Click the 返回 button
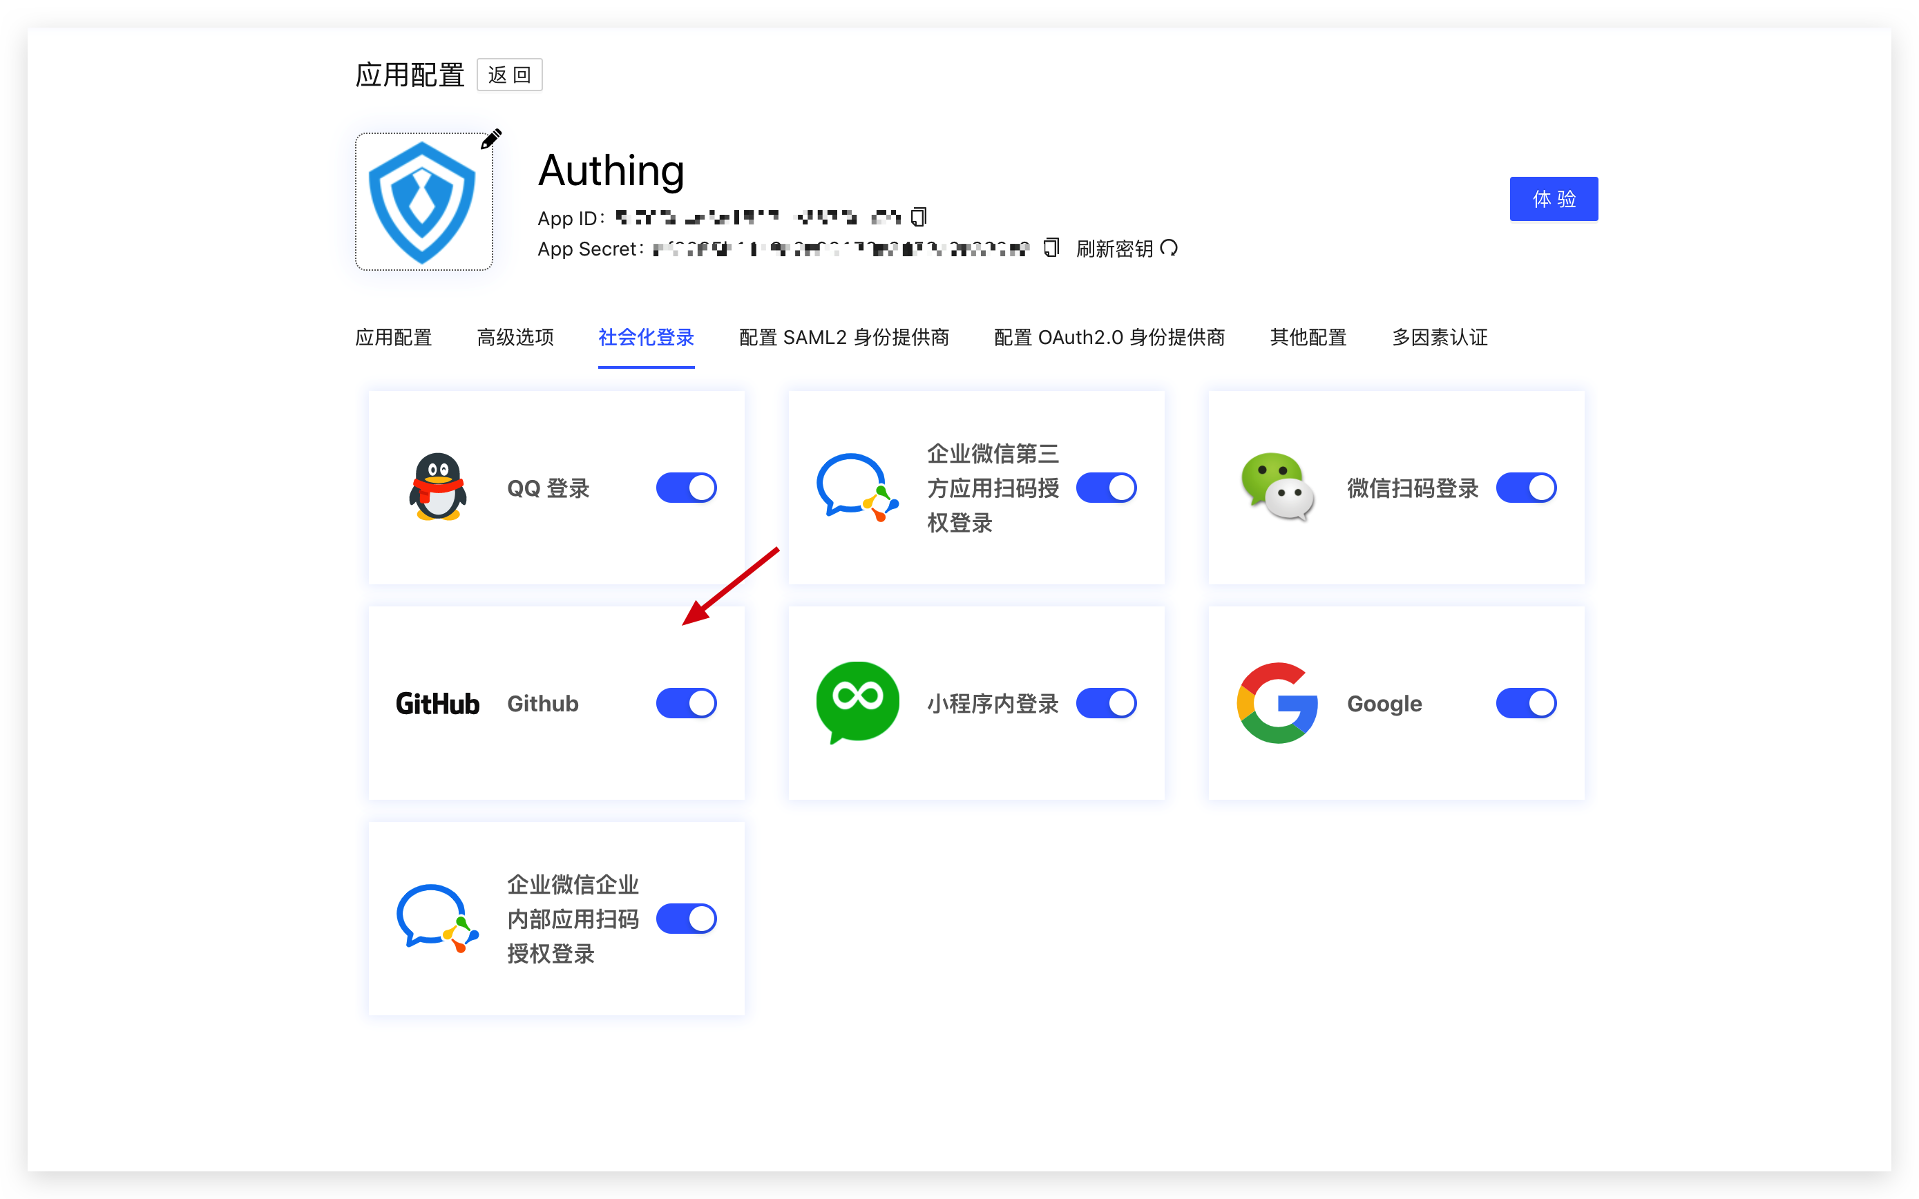The image size is (1919, 1199). click(x=509, y=75)
